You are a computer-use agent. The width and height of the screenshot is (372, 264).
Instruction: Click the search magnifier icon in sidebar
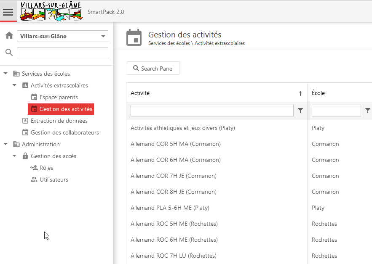[x=9, y=53]
